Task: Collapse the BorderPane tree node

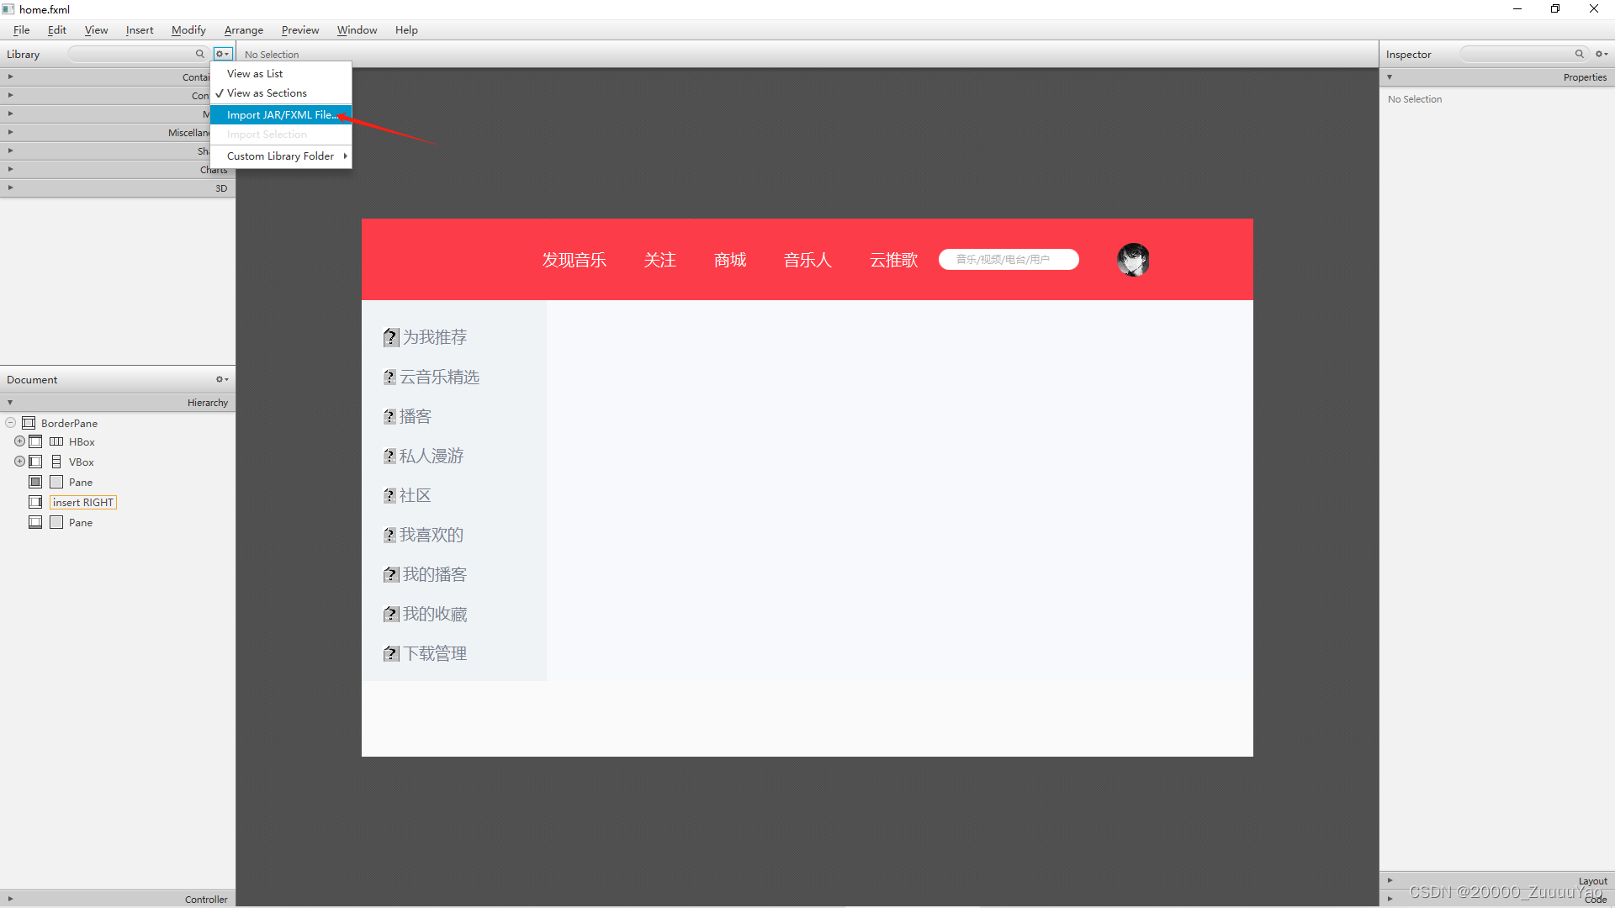Action: 11,423
